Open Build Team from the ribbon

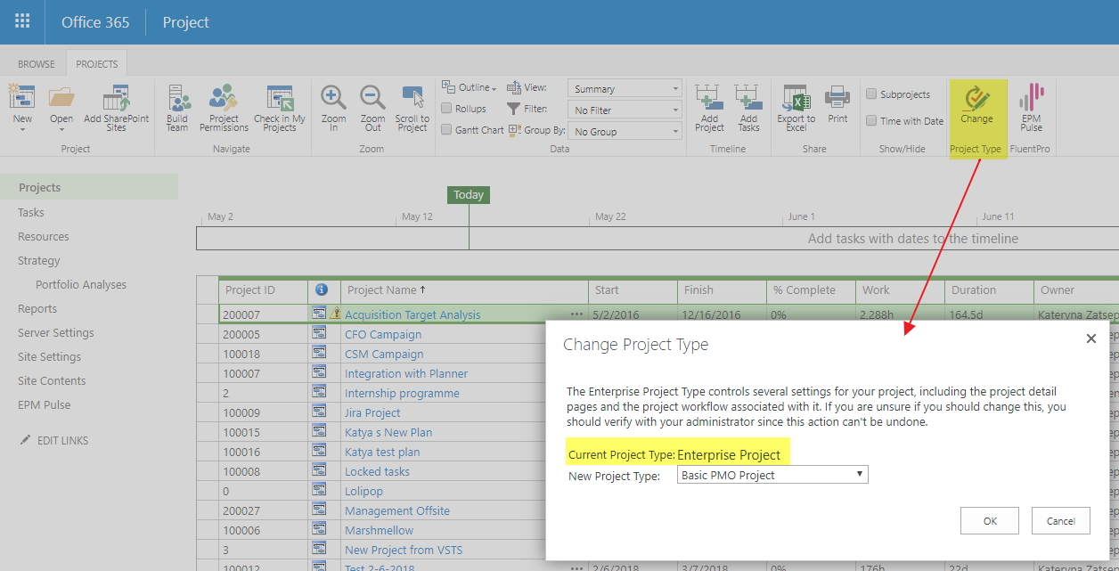[x=177, y=110]
